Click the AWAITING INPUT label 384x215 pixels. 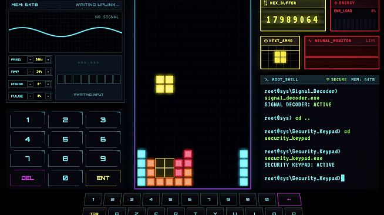point(89,95)
